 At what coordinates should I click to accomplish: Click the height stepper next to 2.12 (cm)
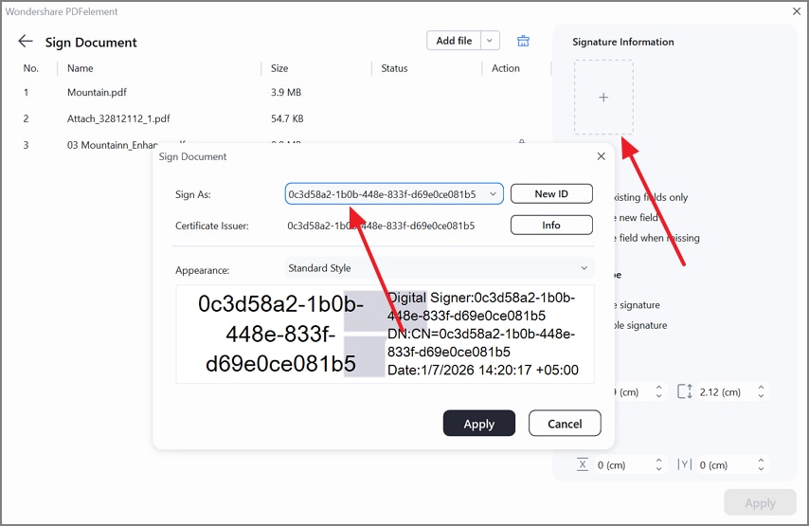(761, 391)
